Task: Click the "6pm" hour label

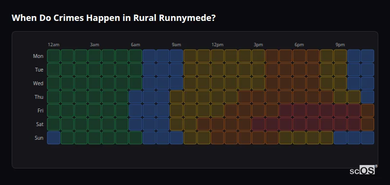Action: (299, 45)
